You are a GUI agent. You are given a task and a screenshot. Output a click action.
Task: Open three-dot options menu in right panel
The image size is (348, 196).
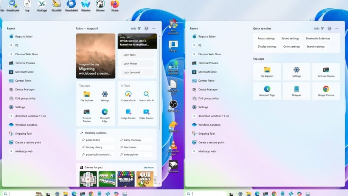point(337,28)
